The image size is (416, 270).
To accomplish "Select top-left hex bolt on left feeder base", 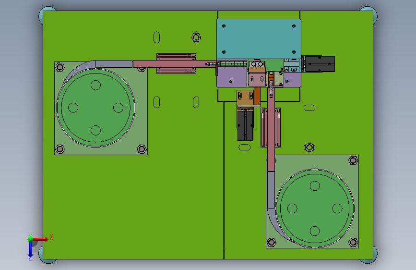I will click(60, 67).
